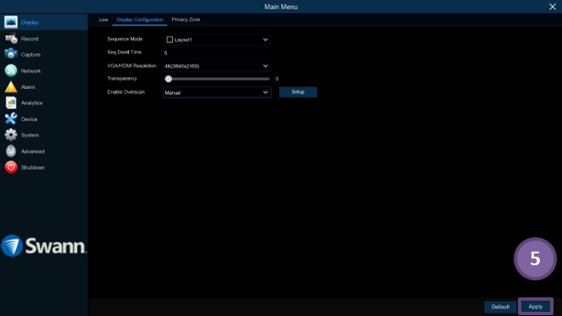Select the System menu label
This screenshot has height=316, width=562.
[31, 135]
